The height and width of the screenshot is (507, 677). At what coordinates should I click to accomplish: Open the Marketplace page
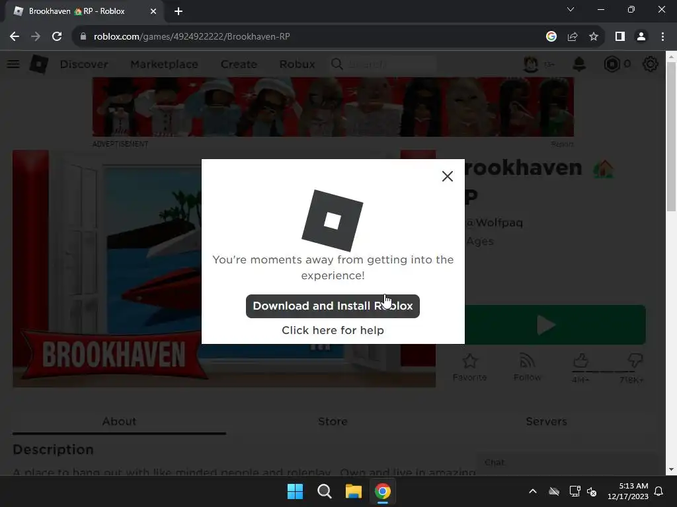pos(164,64)
